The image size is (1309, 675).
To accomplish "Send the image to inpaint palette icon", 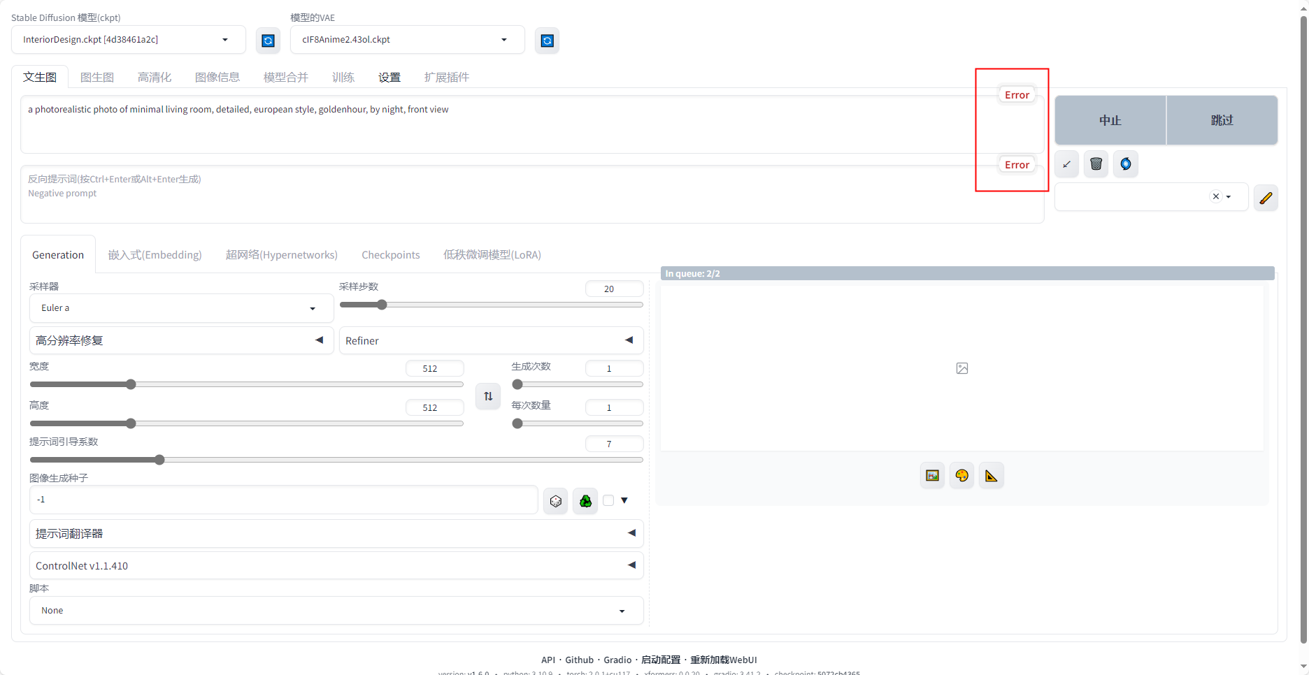I will (962, 476).
